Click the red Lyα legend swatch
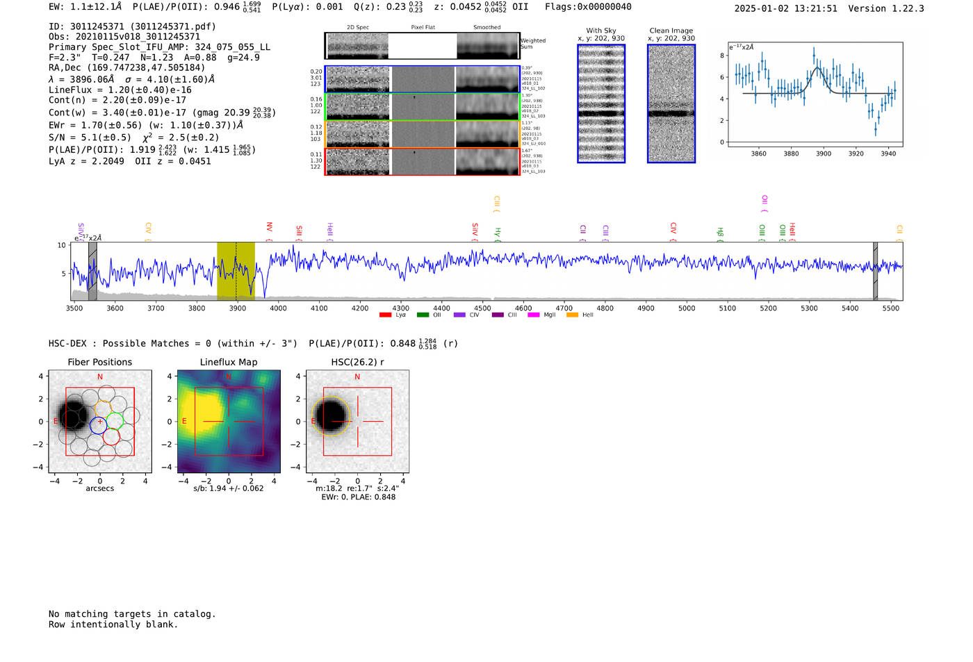Viewport: 973px width, 662px height. click(x=385, y=315)
